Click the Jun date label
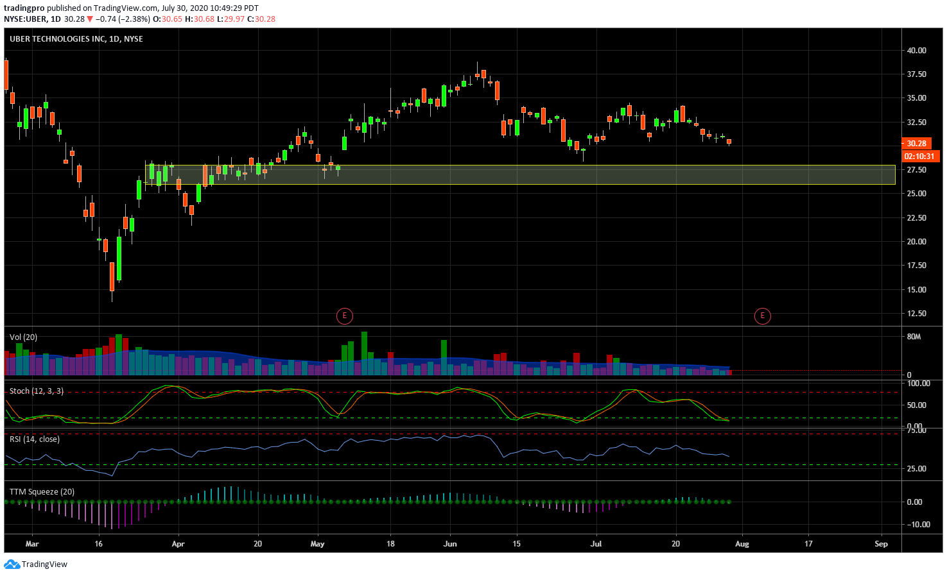 450,544
